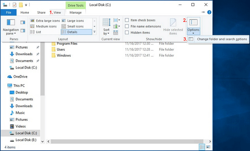
Task: Click navigation pane scroll down arrow
Action: (42, 141)
